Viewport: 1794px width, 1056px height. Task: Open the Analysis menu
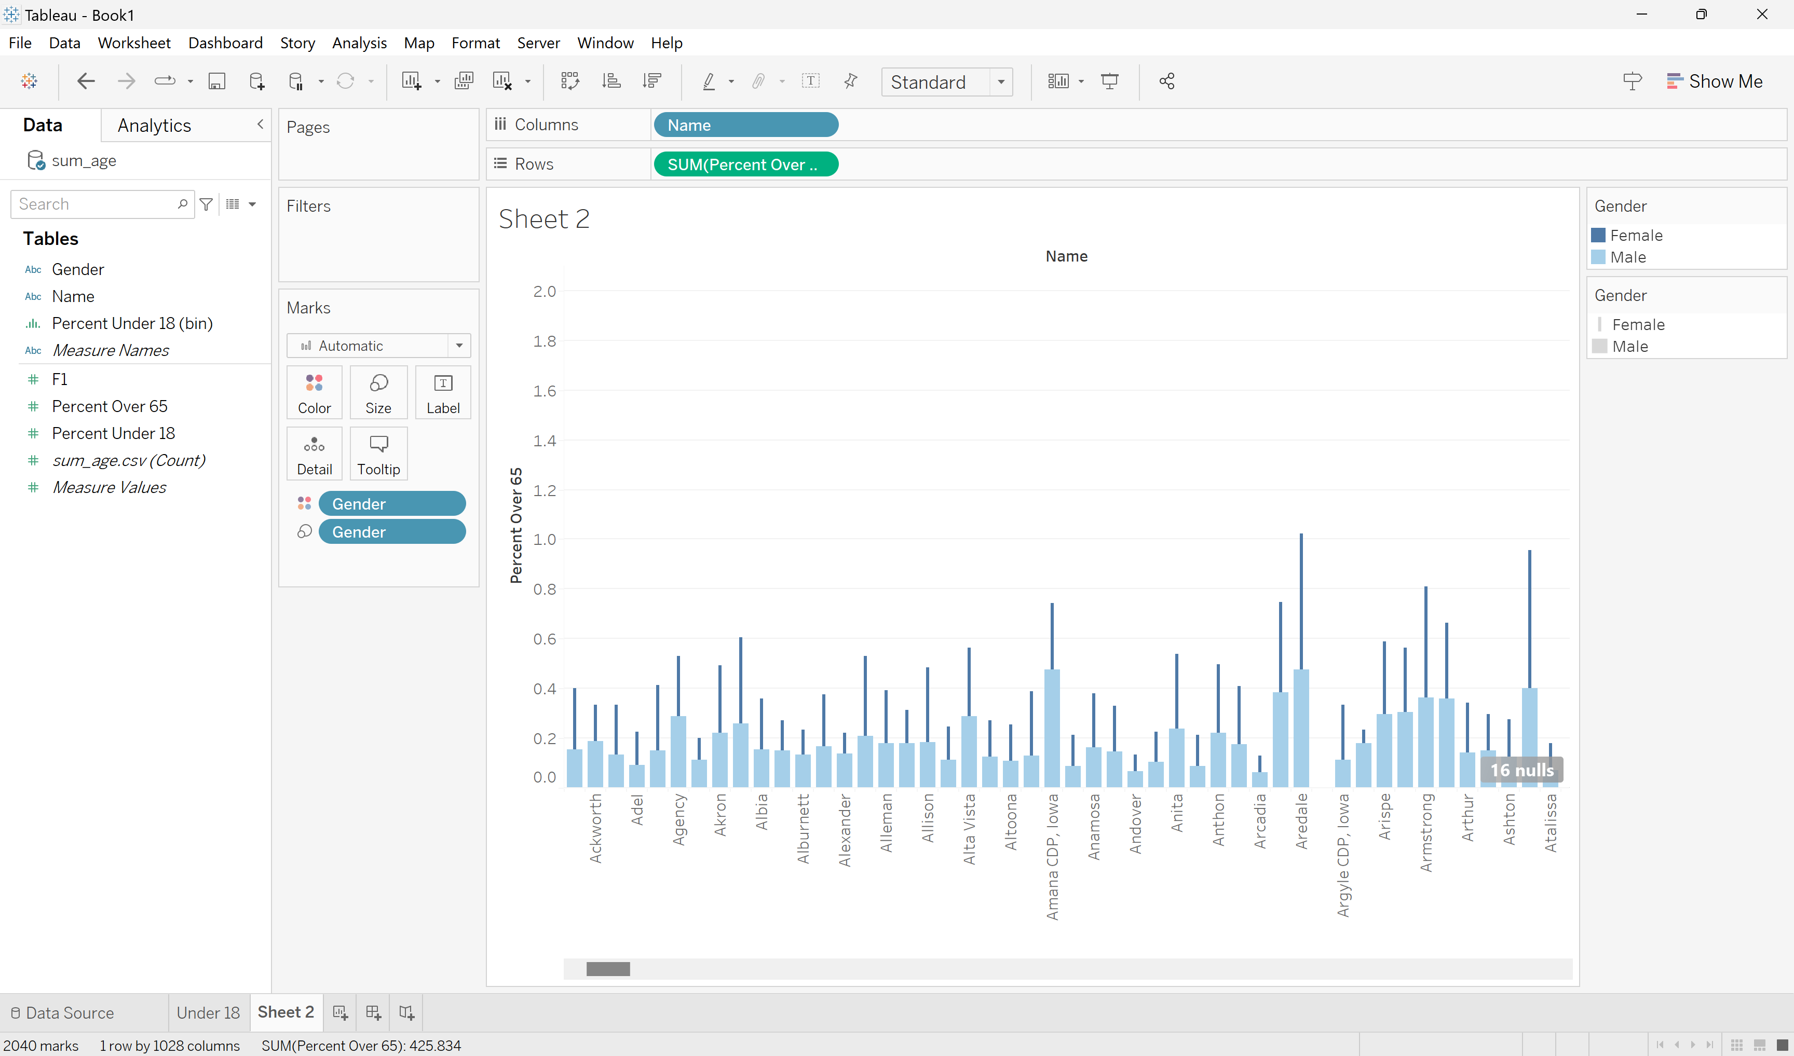click(x=360, y=43)
